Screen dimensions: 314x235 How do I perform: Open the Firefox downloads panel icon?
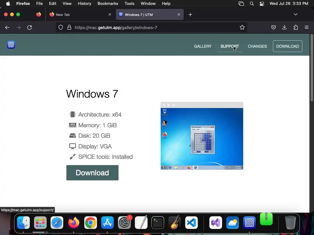pos(284,27)
